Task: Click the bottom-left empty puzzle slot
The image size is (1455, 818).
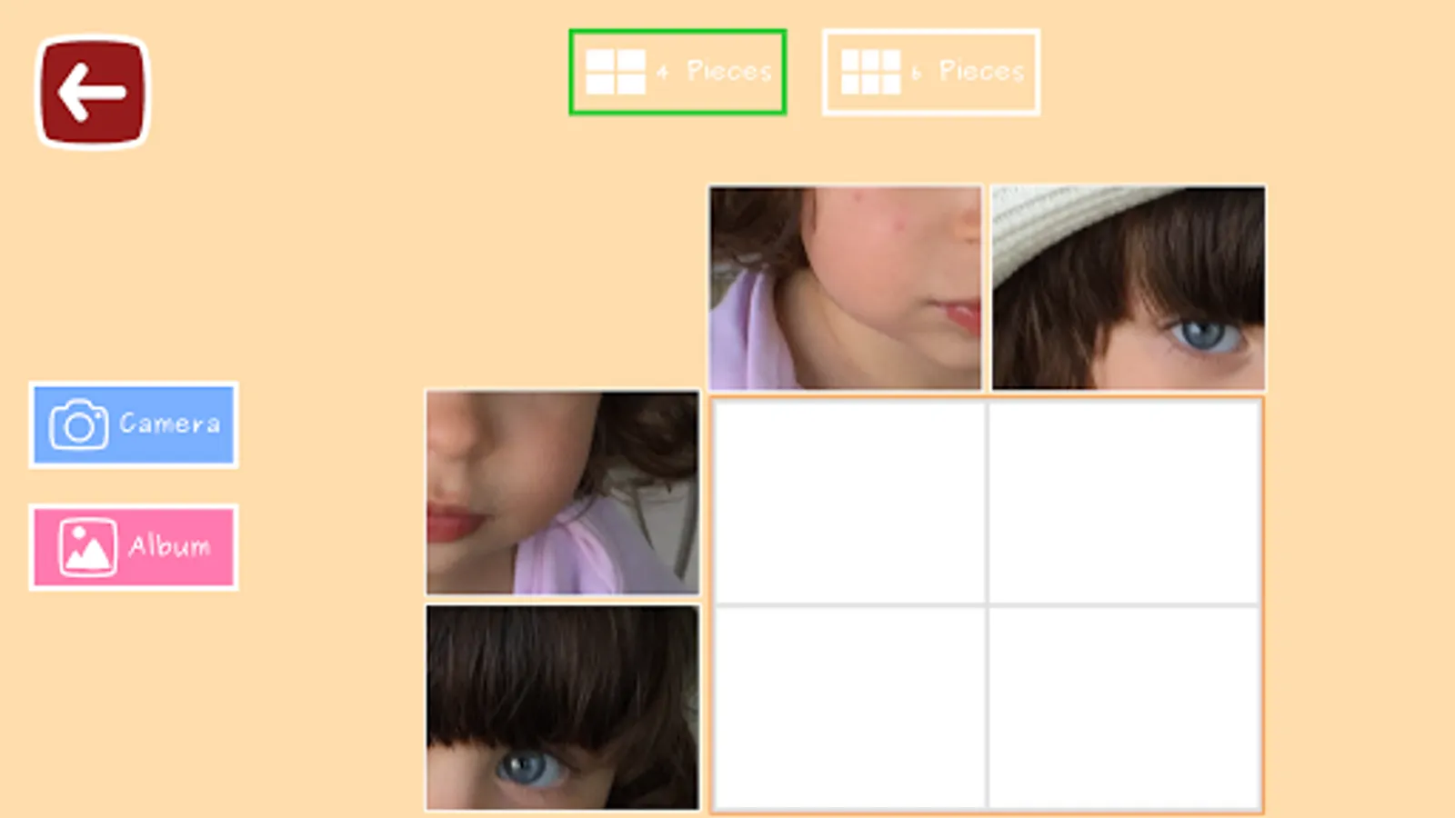Action: (x=849, y=706)
